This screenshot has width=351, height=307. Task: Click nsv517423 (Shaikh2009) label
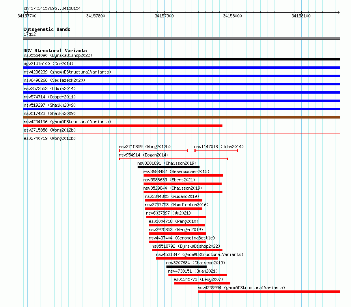(x=50, y=113)
